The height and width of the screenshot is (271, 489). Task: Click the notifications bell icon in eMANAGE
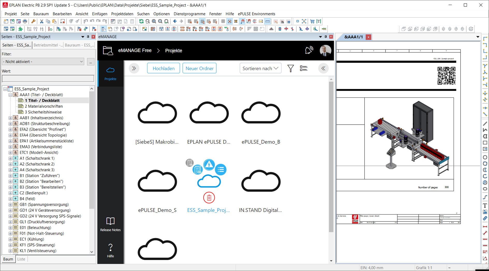[309, 50]
